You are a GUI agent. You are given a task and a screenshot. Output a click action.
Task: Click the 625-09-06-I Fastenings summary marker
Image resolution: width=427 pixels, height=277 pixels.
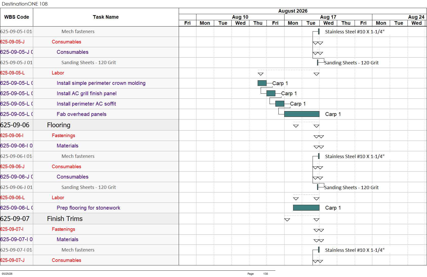(x=319, y=137)
